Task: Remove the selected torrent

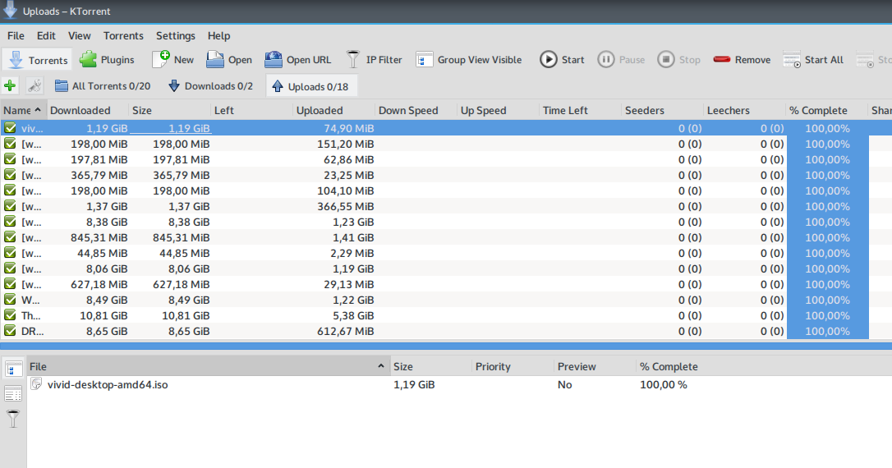Action: (742, 60)
